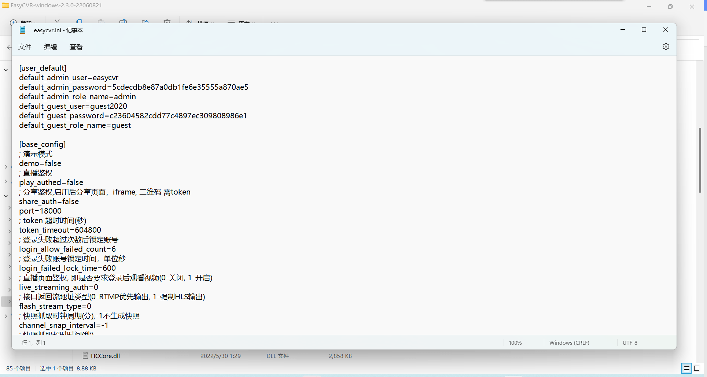
Task: Click the demo=false line
Action: (x=40, y=163)
